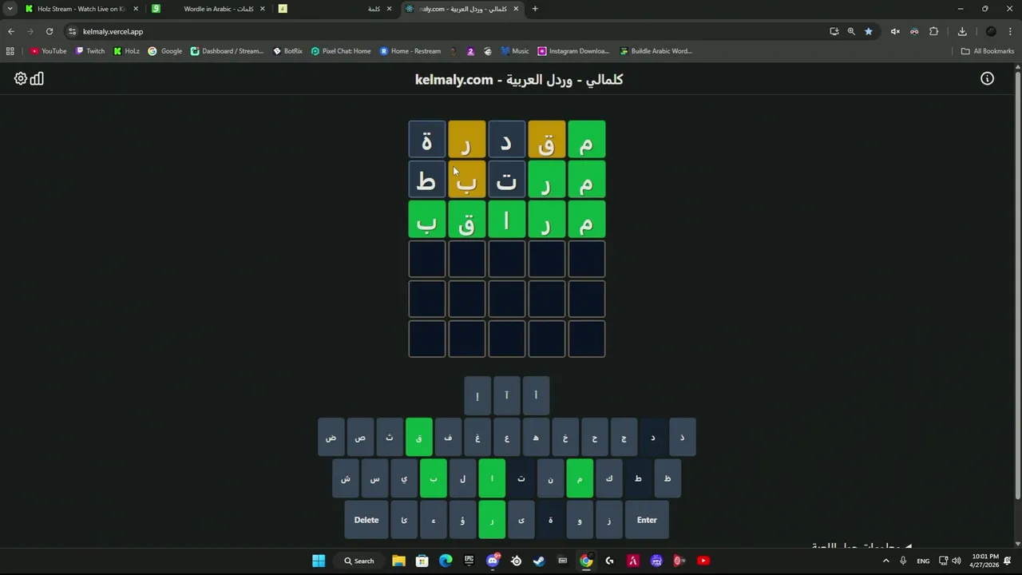Viewport: 1022px width, 575px height.
Task: Tap the ل key
Action: click(x=462, y=478)
